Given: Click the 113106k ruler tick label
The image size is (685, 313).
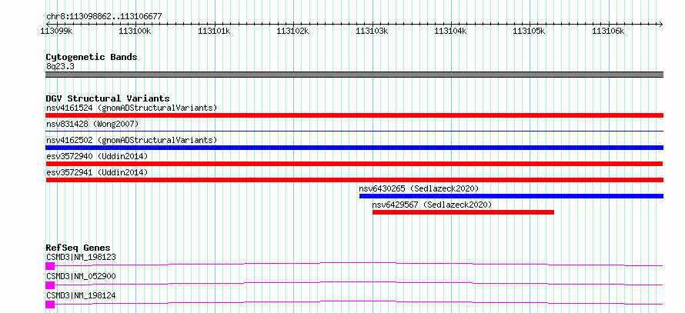Looking at the screenshot, I should point(608,31).
